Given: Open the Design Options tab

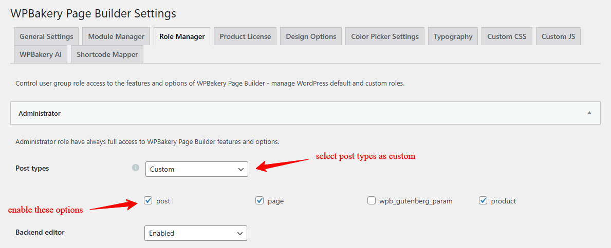Looking at the screenshot, I should click(x=311, y=36).
